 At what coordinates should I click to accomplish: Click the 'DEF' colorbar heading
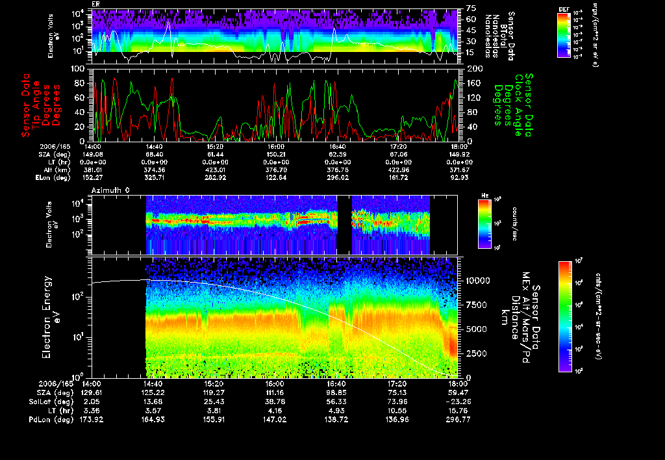coord(564,9)
